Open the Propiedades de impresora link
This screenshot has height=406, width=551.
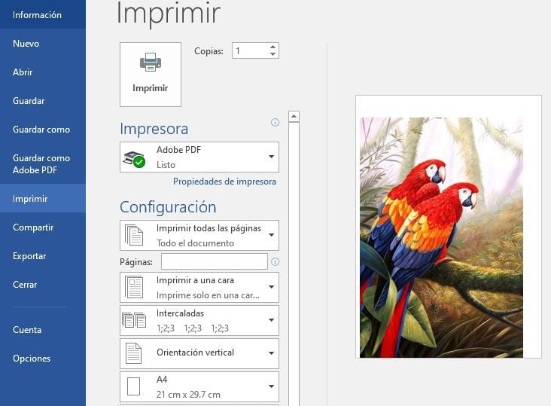(x=224, y=182)
